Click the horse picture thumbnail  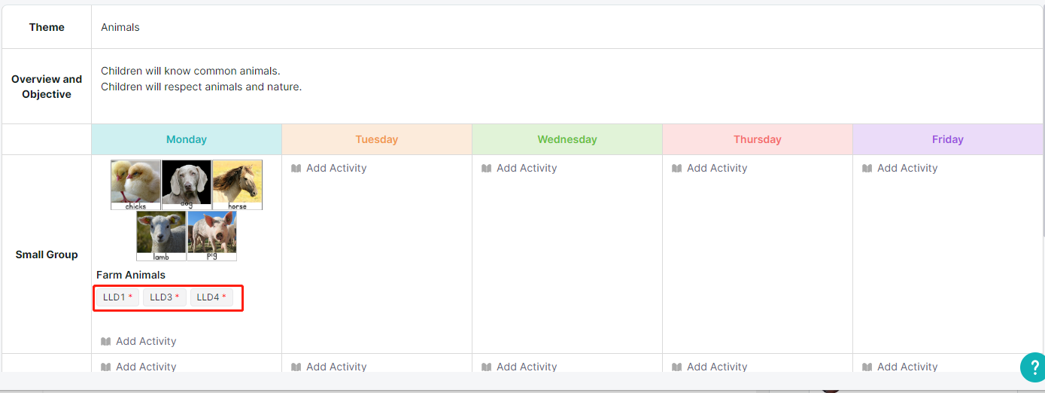(237, 184)
